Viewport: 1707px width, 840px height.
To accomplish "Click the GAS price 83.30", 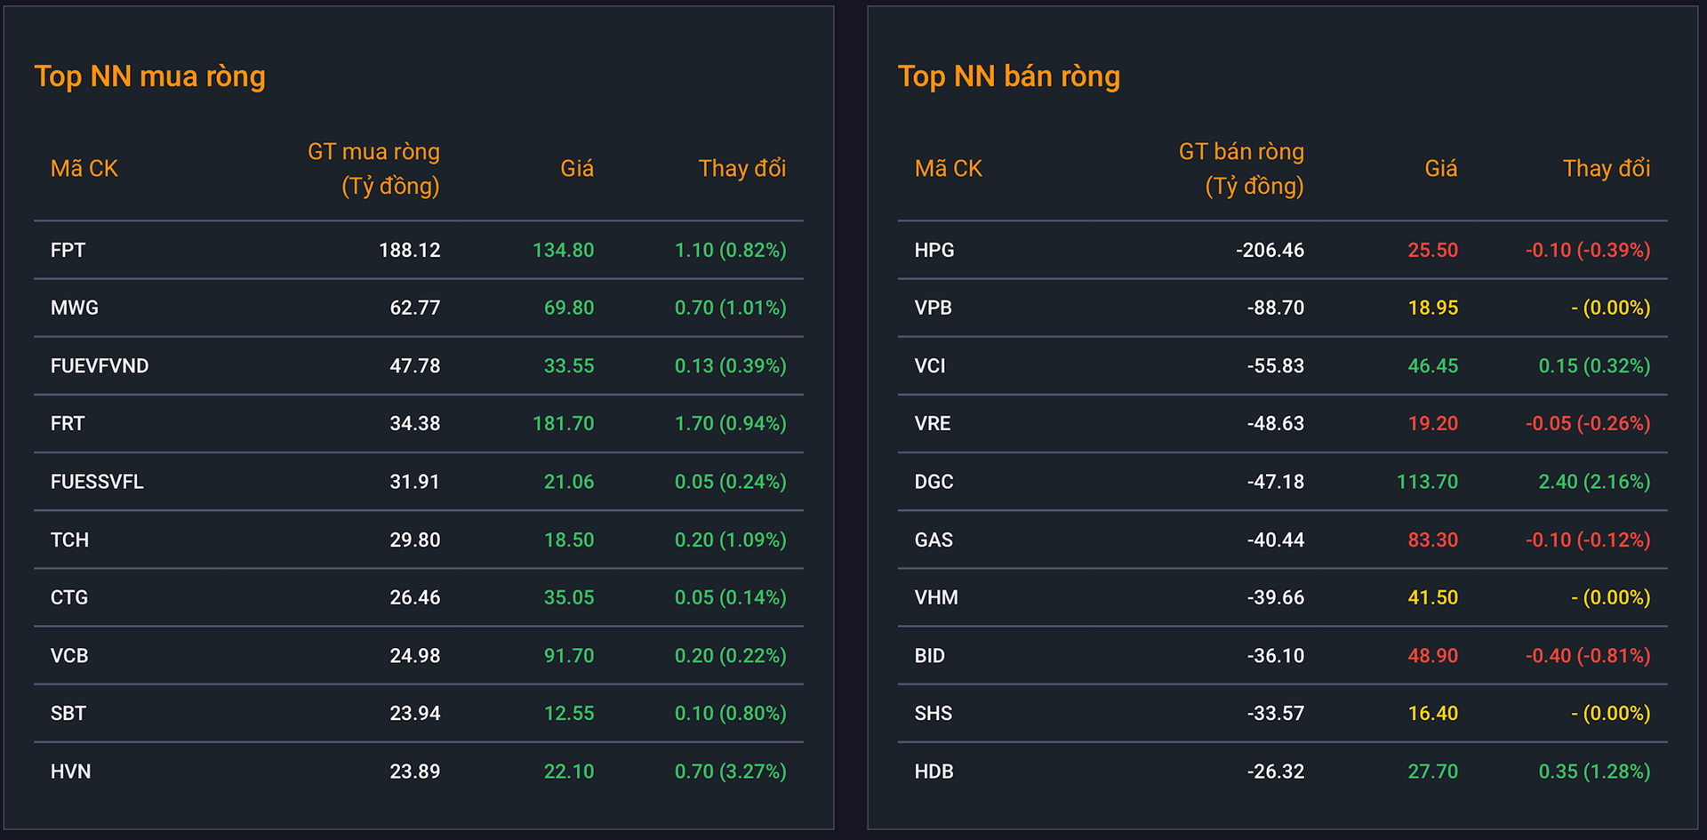I will 1433,540.
